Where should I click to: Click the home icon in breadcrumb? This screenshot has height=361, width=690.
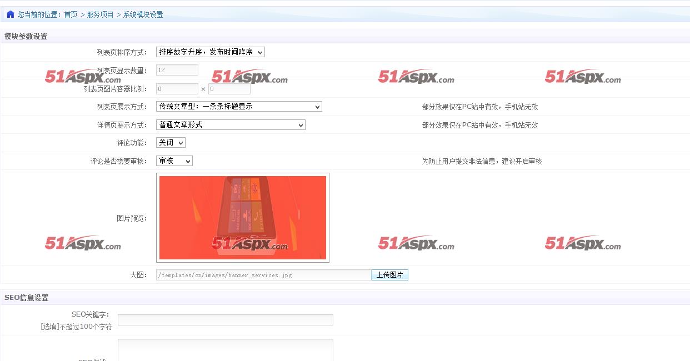[x=10, y=14]
